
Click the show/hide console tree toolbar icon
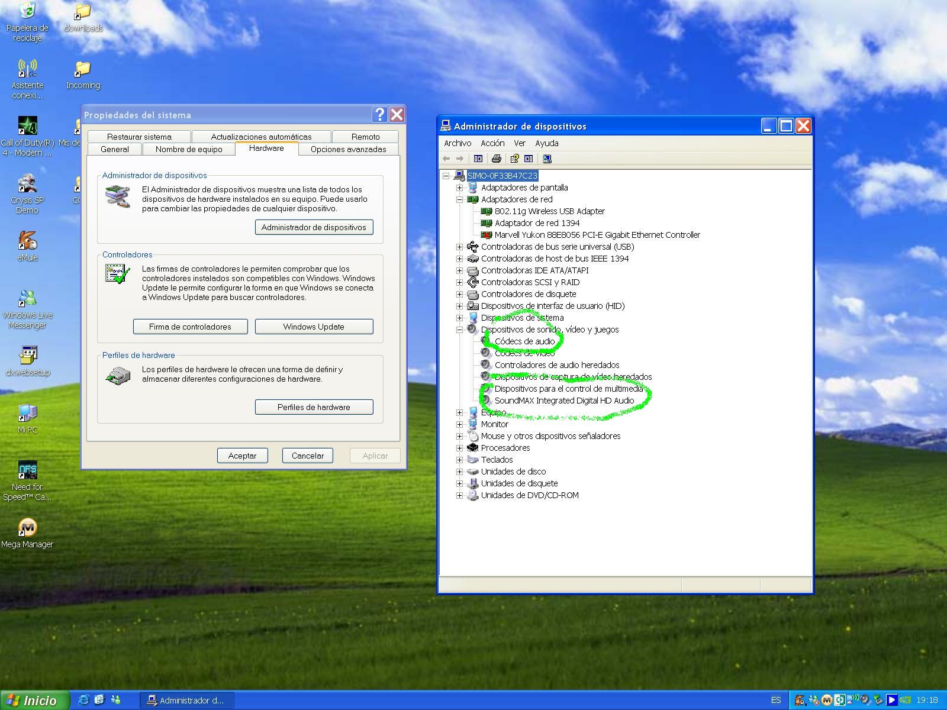[x=478, y=159]
